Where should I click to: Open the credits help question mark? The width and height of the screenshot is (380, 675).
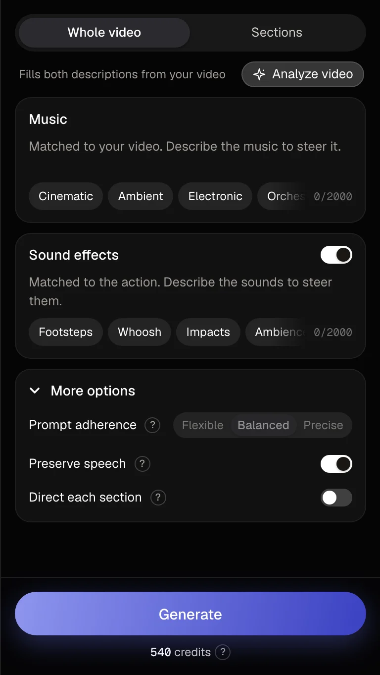point(223,652)
